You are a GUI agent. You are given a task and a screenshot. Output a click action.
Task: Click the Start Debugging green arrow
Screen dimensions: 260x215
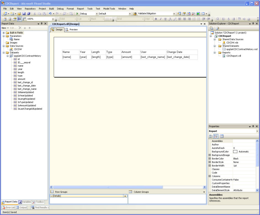(x=77, y=14)
